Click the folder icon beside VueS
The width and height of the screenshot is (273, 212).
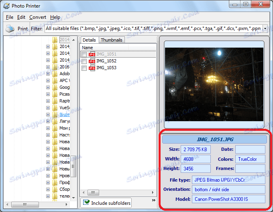coord(55,108)
